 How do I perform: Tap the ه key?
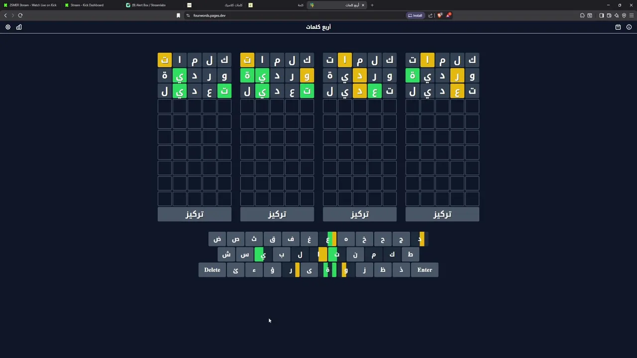(x=346, y=239)
